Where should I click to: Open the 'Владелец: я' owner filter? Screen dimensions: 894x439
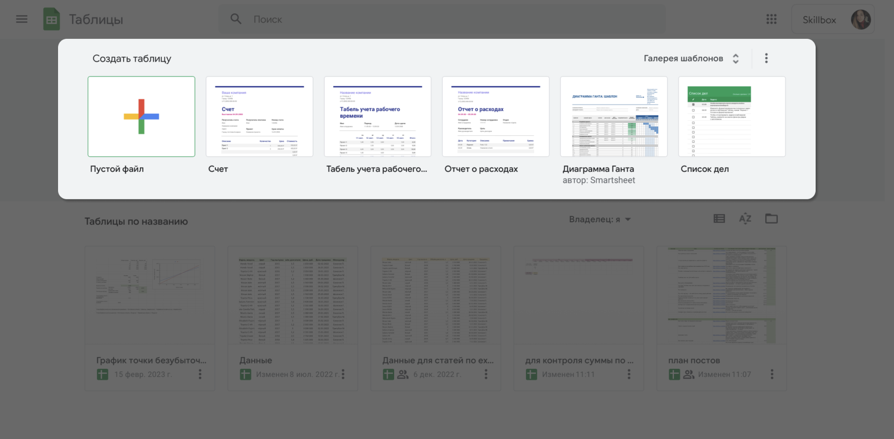pyautogui.click(x=600, y=219)
